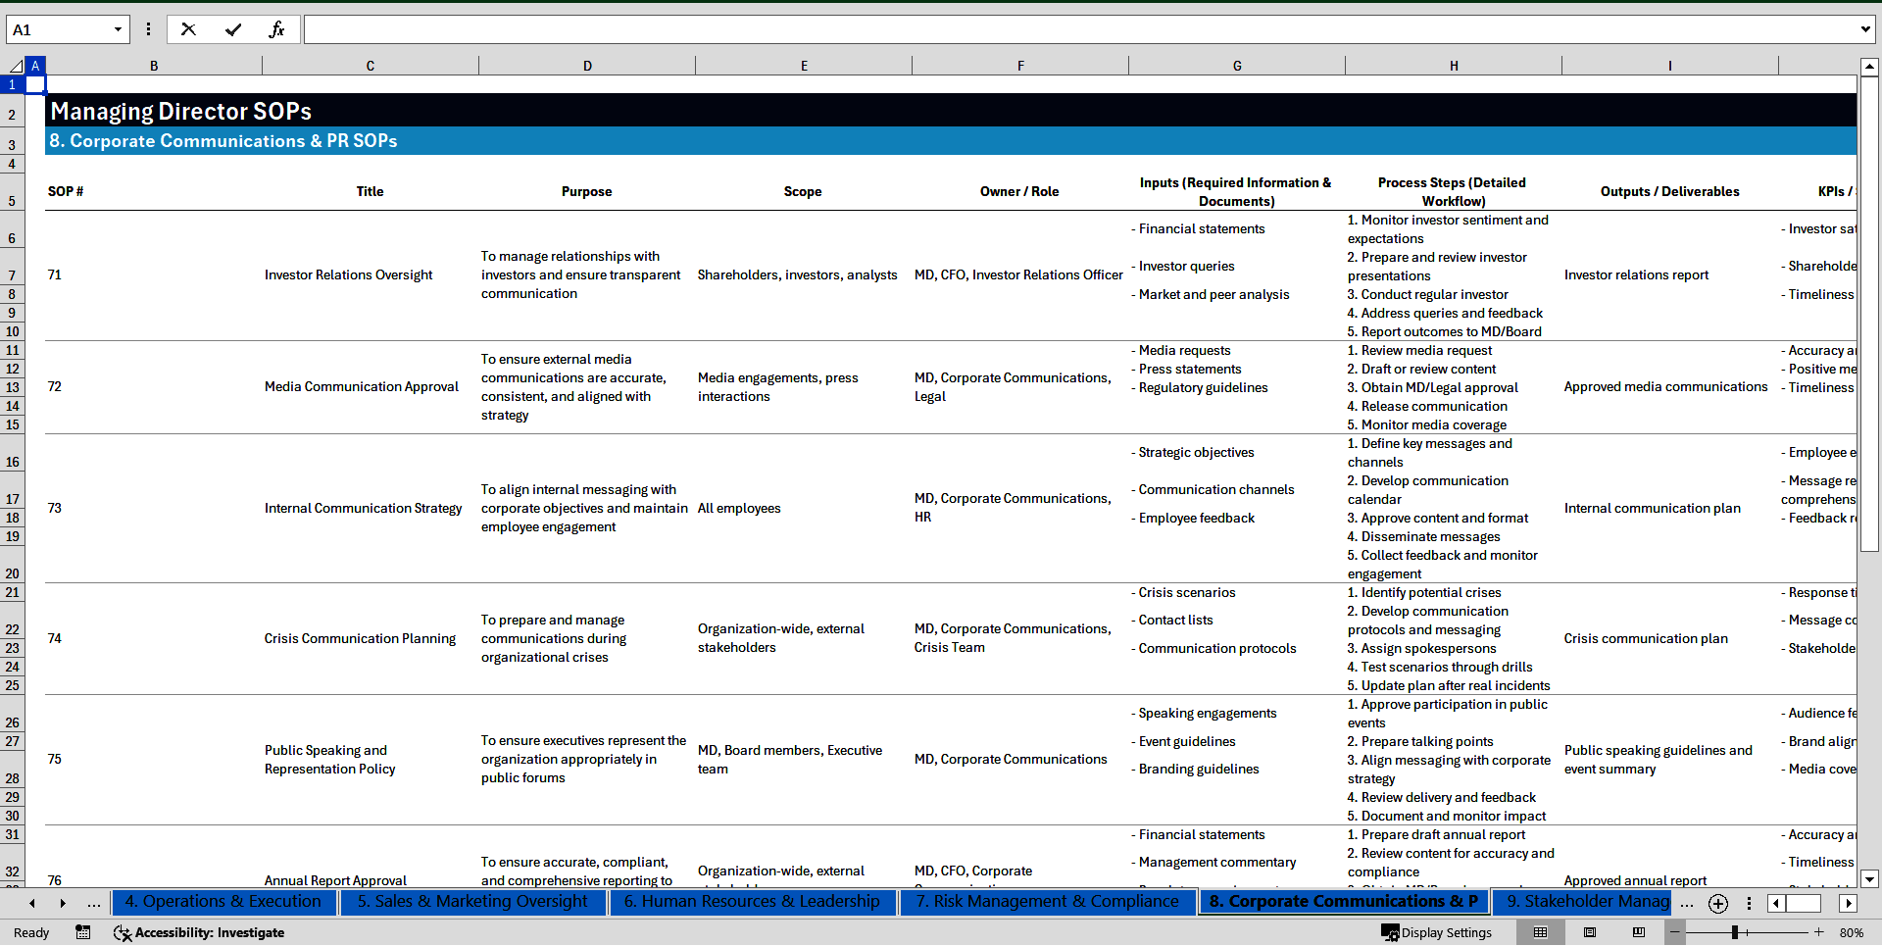Image resolution: width=1882 pixels, height=946 pixels.
Task: Open Display Settings
Action: click(1436, 932)
